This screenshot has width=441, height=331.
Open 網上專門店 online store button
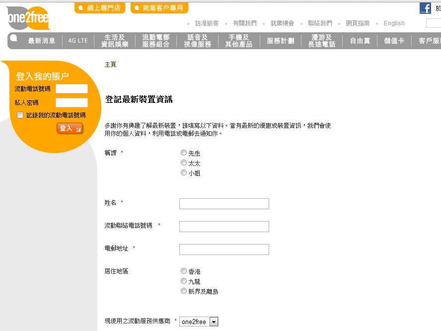pos(99,8)
